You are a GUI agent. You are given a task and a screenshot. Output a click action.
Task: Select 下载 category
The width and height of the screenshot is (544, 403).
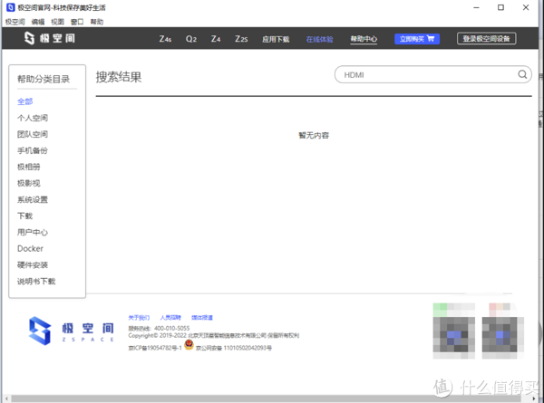click(25, 216)
